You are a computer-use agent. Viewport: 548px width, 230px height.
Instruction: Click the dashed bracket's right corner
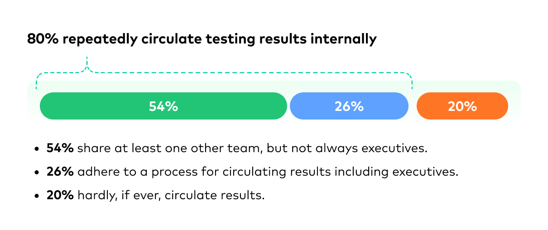click(409, 77)
